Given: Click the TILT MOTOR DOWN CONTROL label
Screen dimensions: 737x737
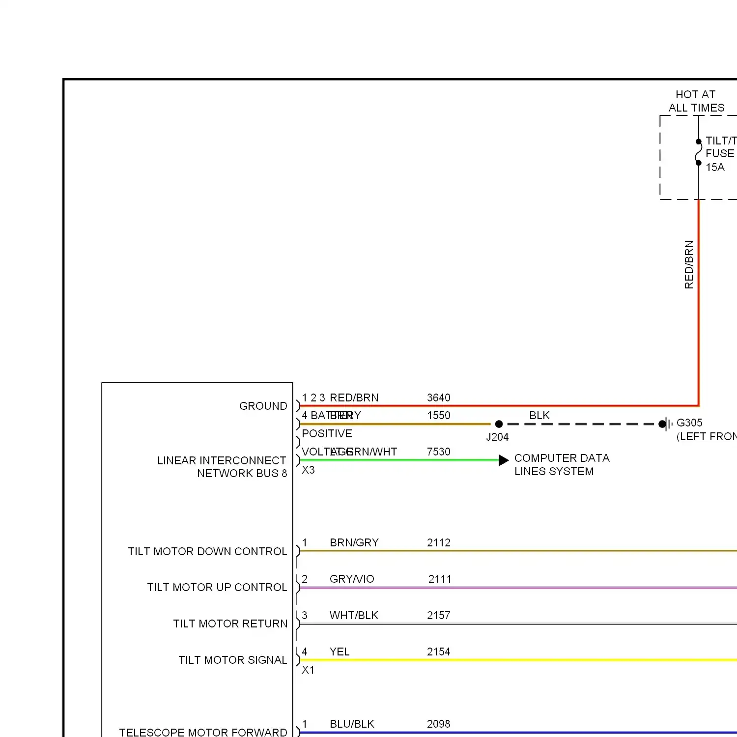Looking at the screenshot, I should coord(207,551).
